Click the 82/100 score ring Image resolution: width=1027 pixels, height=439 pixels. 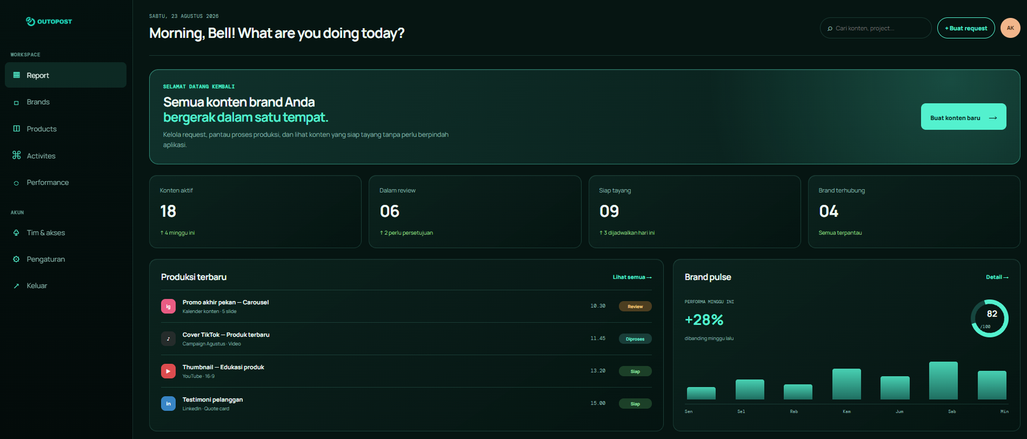coord(990,318)
